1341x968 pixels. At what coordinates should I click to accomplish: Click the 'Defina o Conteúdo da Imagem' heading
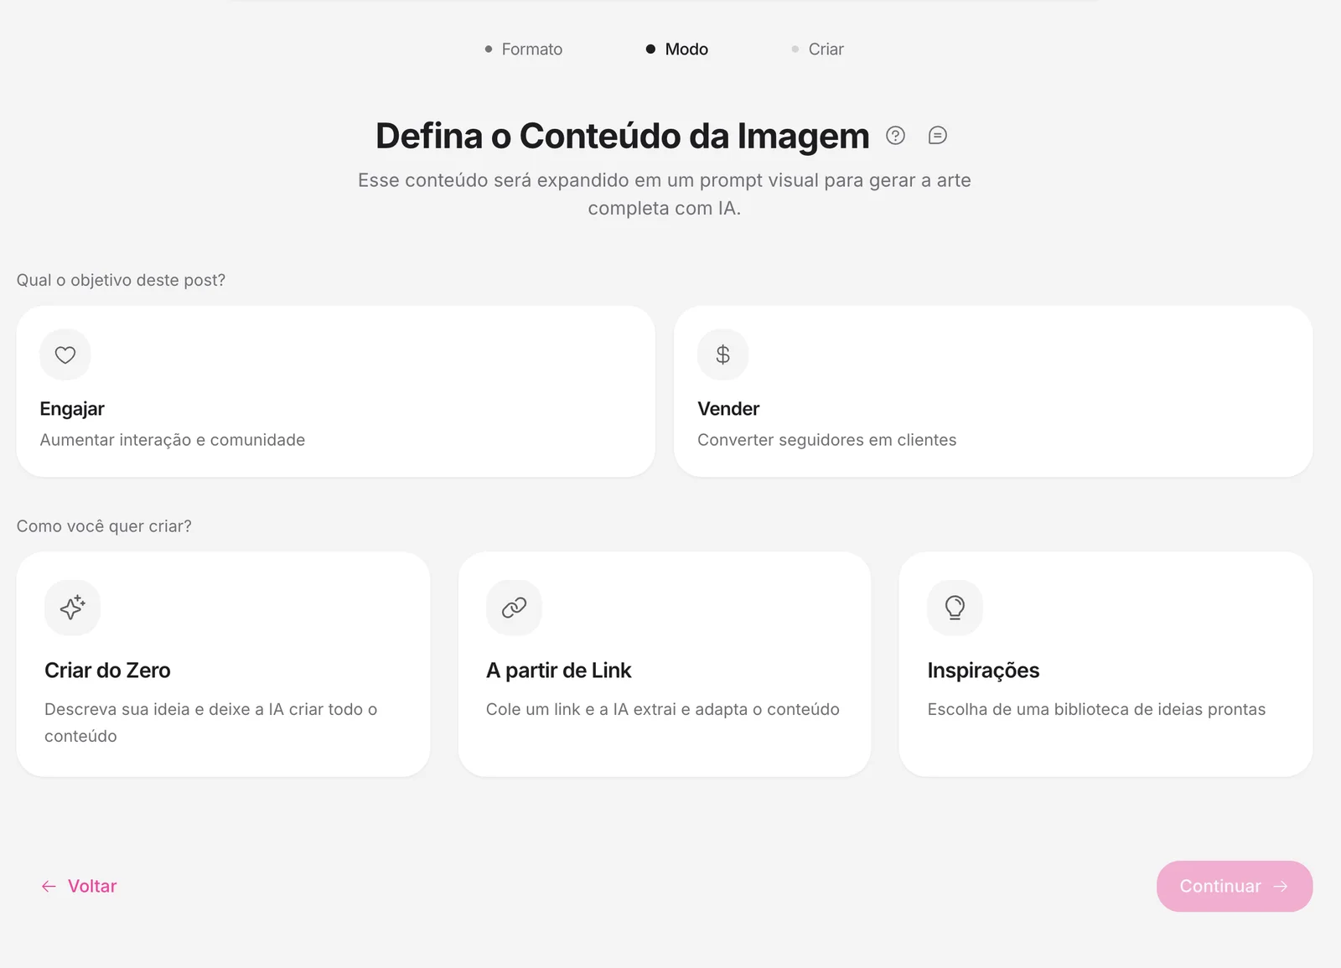pyautogui.click(x=623, y=136)
